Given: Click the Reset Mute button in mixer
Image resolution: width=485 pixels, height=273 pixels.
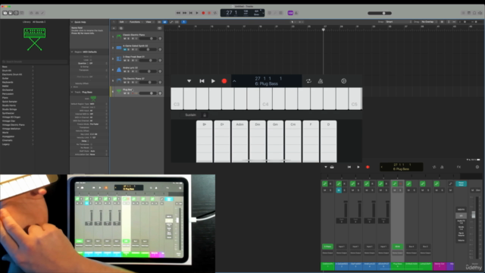Looking at the screenshot, I should (462, 184).
